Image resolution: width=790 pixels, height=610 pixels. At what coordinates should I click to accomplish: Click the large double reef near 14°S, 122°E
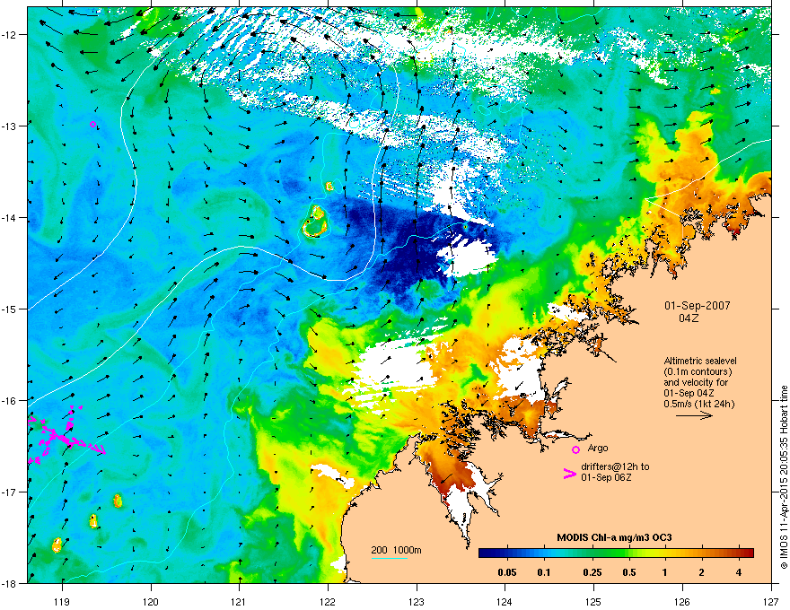[315, 222]
